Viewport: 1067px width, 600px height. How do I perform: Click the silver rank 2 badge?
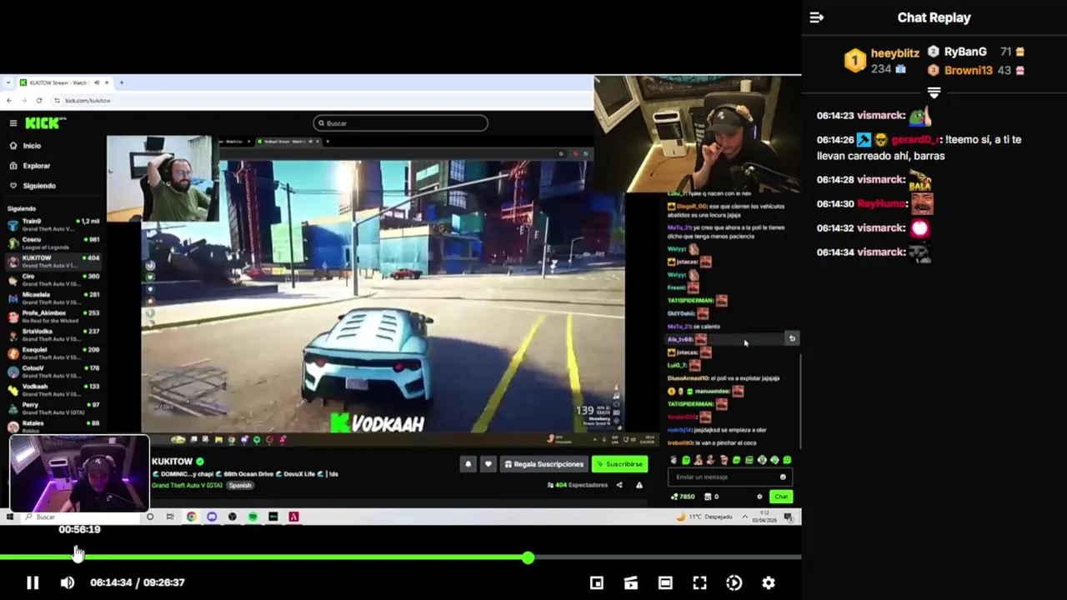pyautogui.click(x=934, y=52)
